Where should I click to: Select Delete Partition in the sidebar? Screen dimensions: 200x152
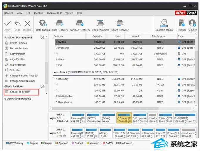19,43
